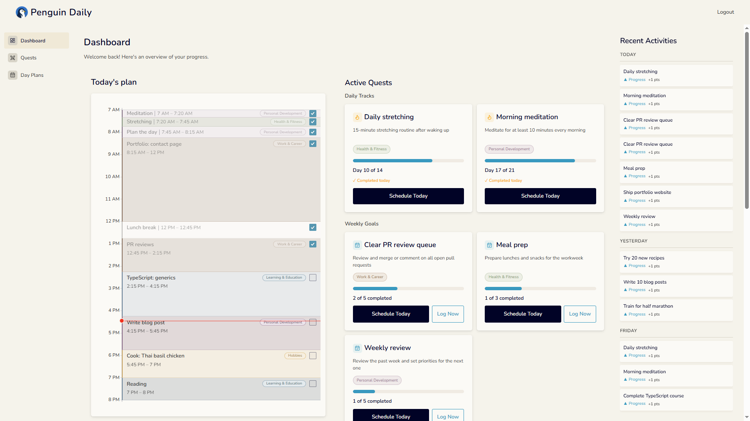
Task: Click the calendar icon beside Meal prep
Action: pyautogui.click(x=489, y=245)
